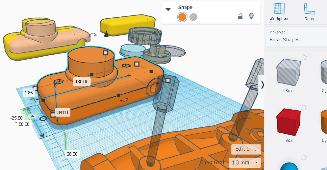Click the ruler origin circle handle
This screenshot has width=327, height=170.
point(43,119)
